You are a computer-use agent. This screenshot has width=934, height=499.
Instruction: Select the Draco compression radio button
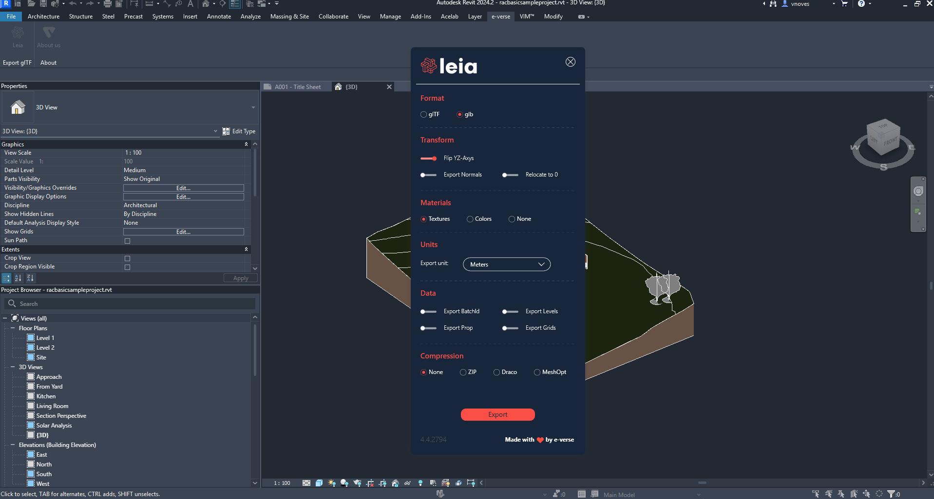496,373
